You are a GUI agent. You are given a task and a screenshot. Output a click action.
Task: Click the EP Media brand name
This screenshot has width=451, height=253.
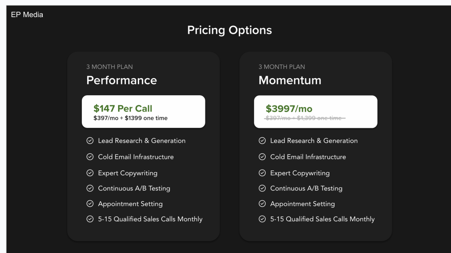tap(27, 14)
